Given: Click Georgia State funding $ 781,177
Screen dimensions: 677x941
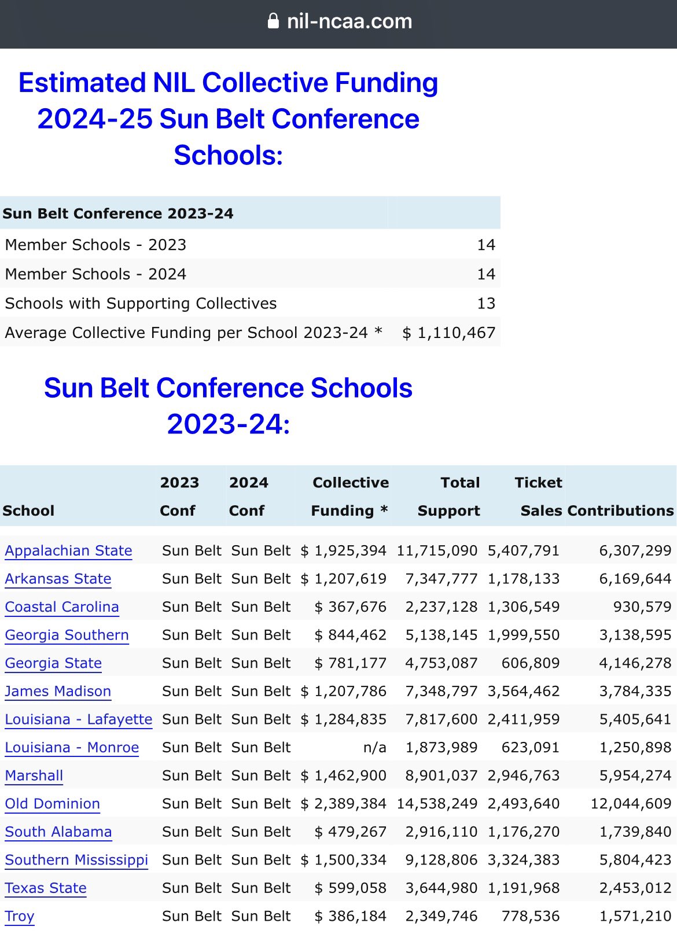Looking at the screenshot, I should [350, 663].
